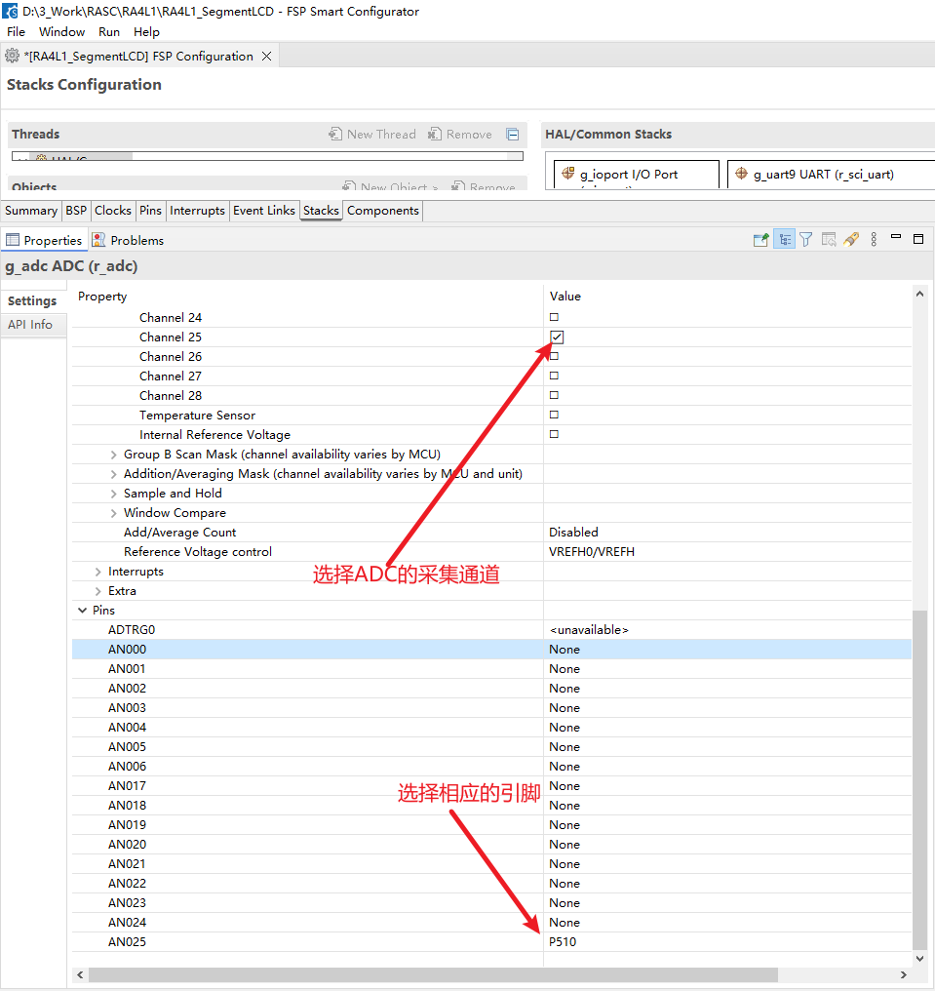Enable the Channel 24 checkbox
935x991 pixels.
(x=554, y=317)
